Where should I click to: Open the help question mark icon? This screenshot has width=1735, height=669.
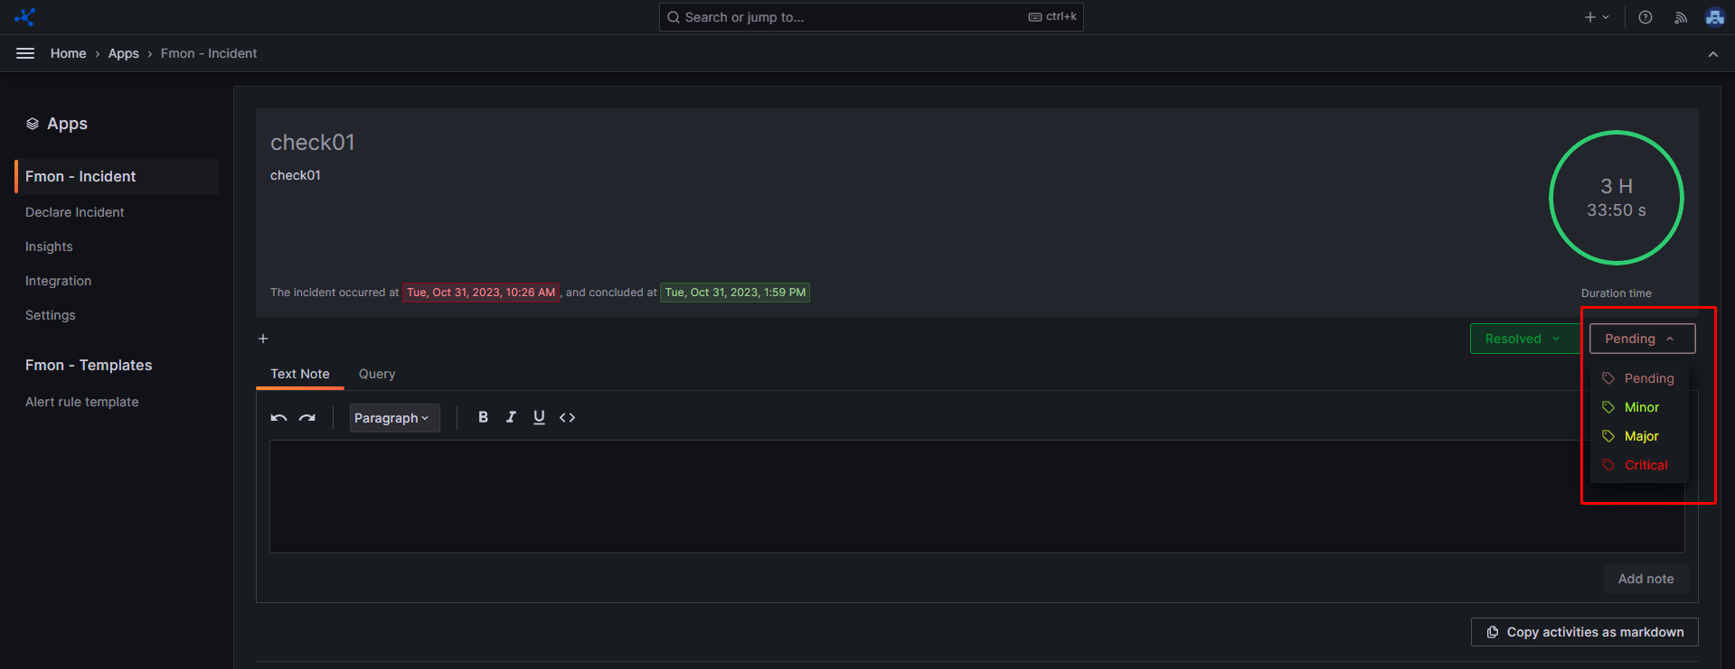click(1645, 17)
